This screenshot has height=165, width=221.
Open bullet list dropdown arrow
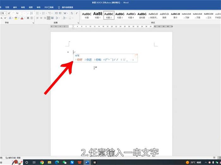tap(40, 13)
